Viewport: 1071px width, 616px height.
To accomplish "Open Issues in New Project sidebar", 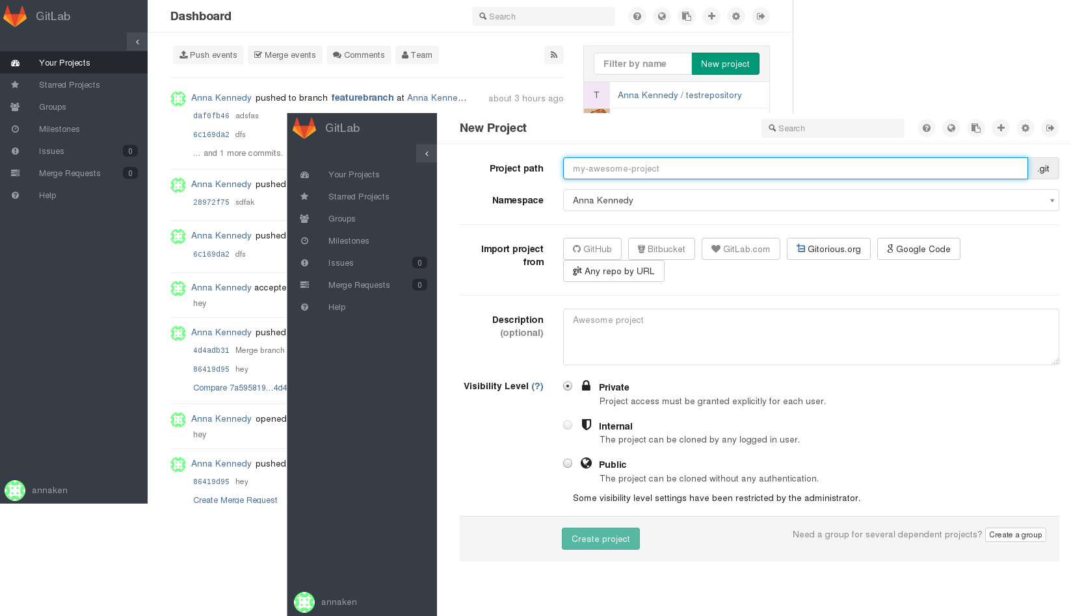I will click(362, 263).
